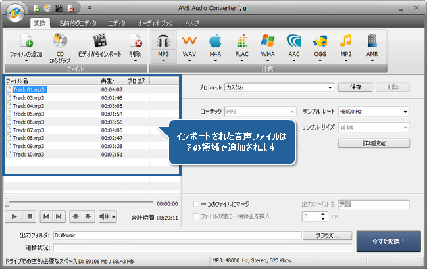The width and height of the screenshot is (427, 269).
Task: Click the ビデオからインポート icon
Action: click(99, 41)
